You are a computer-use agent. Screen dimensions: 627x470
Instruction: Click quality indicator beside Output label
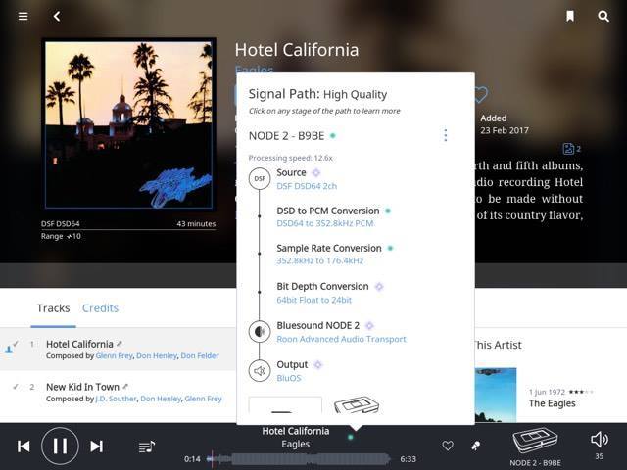point(317,364)
